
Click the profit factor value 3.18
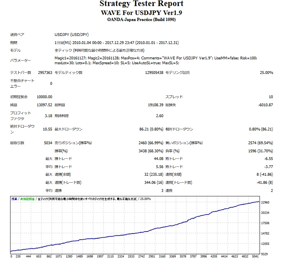pyautogui.click(x=48, y=116)
